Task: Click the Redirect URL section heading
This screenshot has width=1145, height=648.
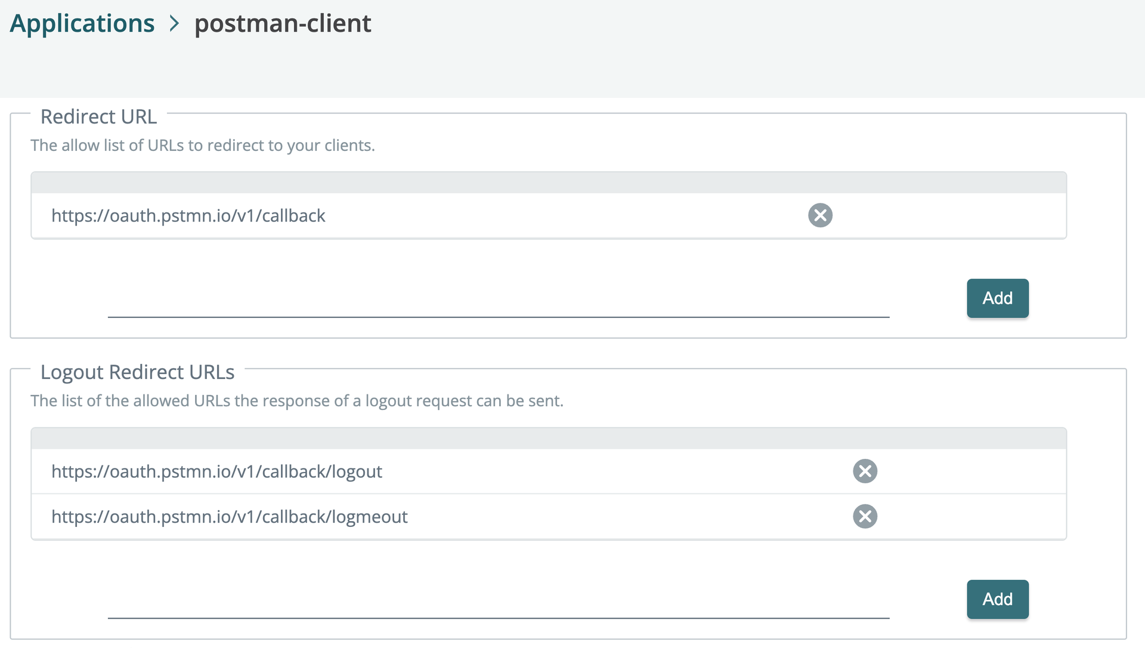Action: [98, 116]
